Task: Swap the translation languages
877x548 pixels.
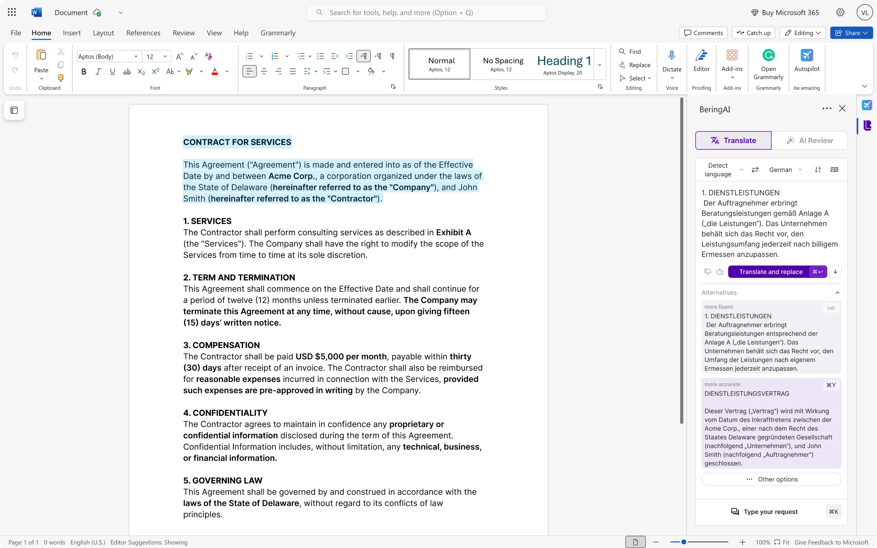Action: tap(755, 169)
